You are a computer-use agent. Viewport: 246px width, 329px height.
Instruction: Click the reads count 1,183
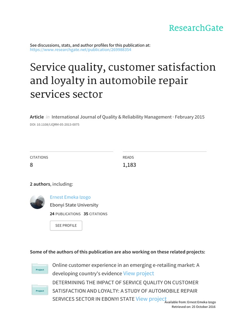coord(129,165)
